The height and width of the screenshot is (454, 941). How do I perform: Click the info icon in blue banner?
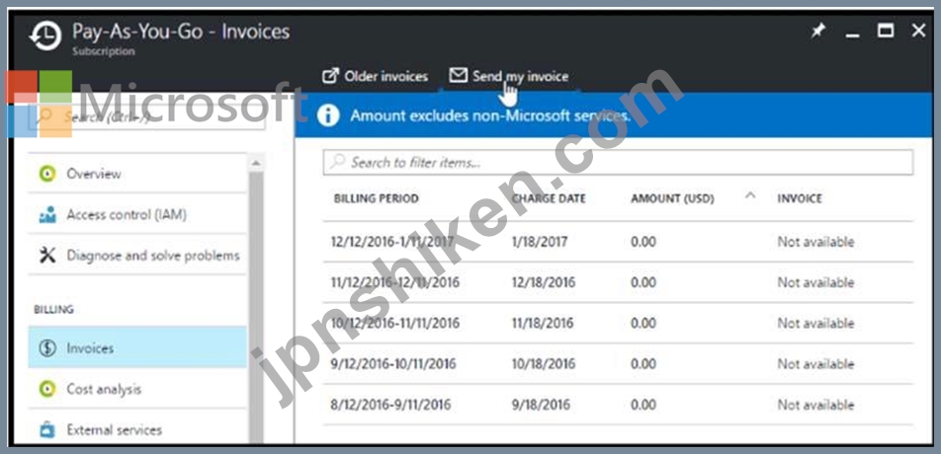click(x=328, y=115)
